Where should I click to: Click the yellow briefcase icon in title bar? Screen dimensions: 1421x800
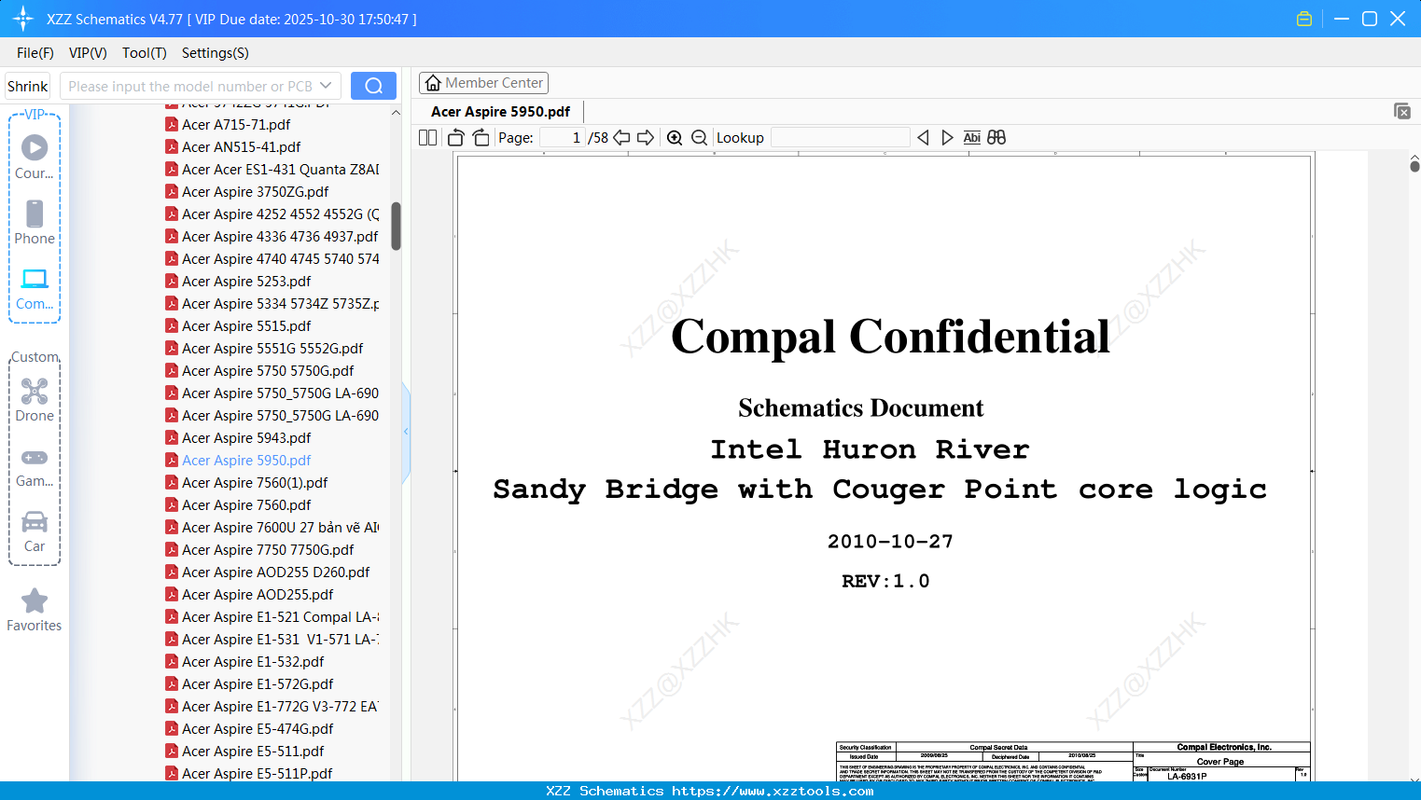1304,19
